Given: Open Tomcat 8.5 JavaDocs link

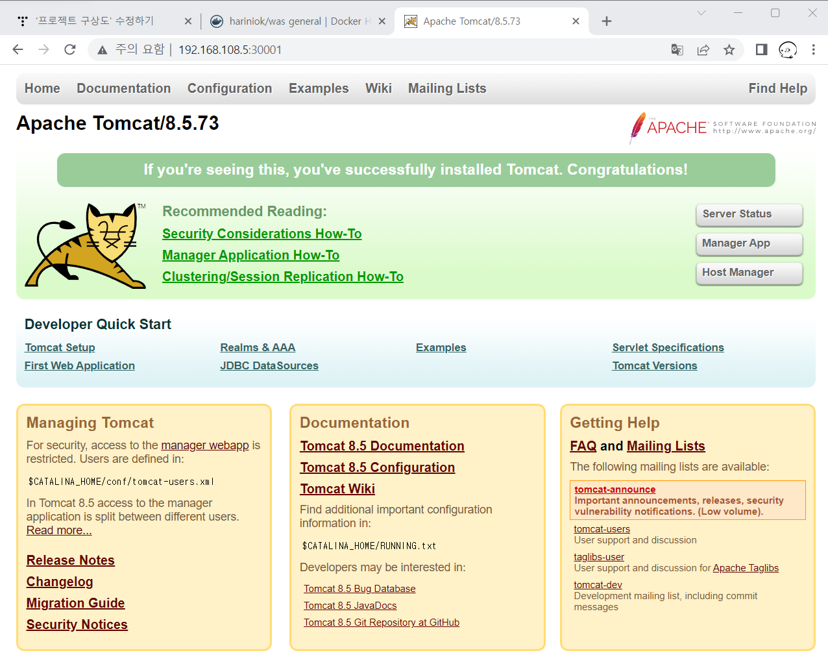Looking at the screenshot, I should [350, 606].
